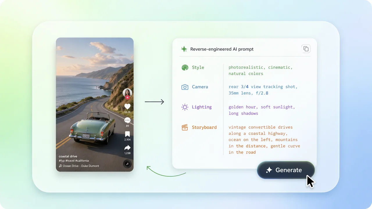Click the Lighting sun icon

tap(185, 107)
